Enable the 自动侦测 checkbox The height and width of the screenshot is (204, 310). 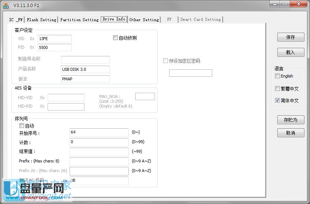115,38
